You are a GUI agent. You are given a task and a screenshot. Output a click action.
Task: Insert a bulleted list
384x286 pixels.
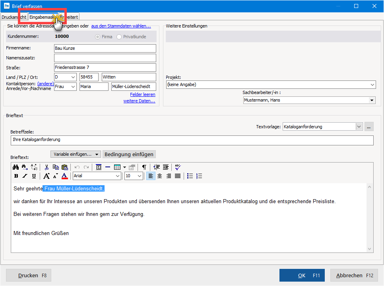point(190,176)
